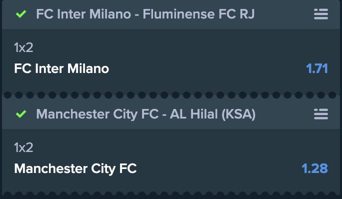Select Fluminense FC RJ in the first match header
This screenshot has width=342, height=199.
click(198, 14)
